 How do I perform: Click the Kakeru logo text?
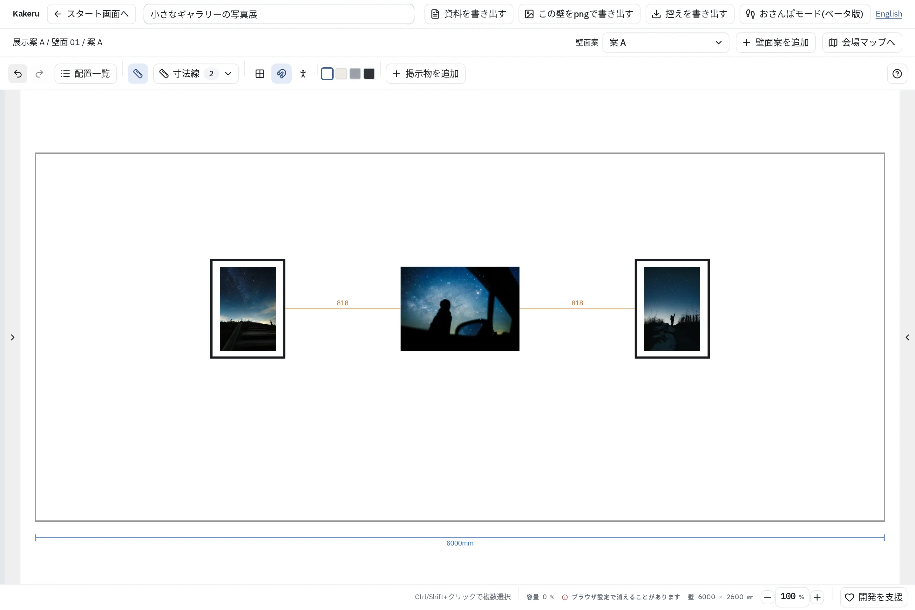26,14
